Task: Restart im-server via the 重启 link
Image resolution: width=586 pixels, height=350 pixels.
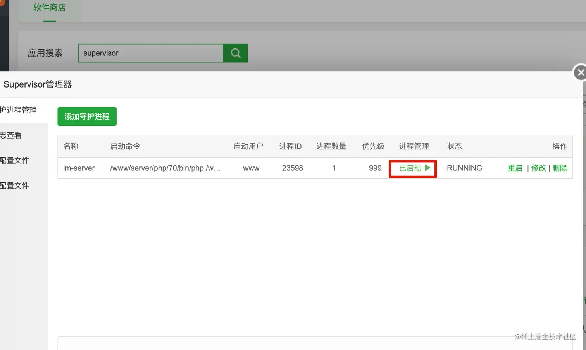Action: coord(515,168)
